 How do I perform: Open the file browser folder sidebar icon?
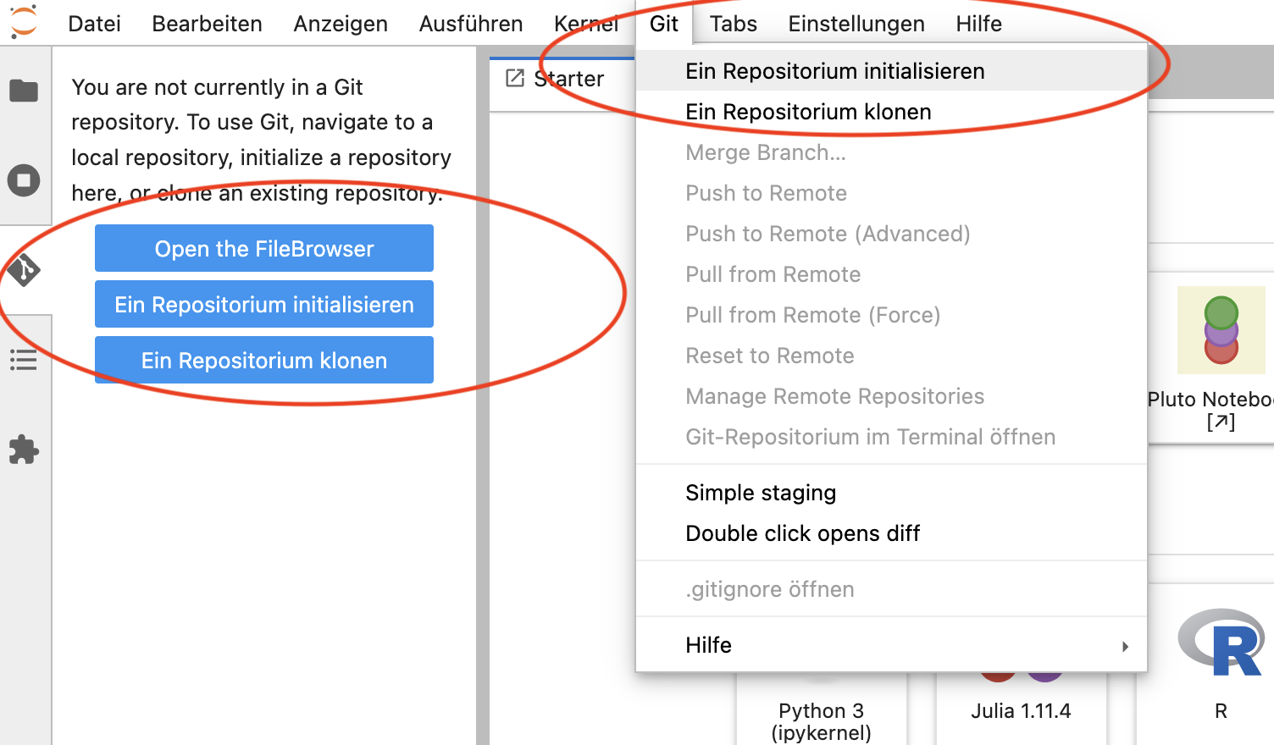(24, 91)
